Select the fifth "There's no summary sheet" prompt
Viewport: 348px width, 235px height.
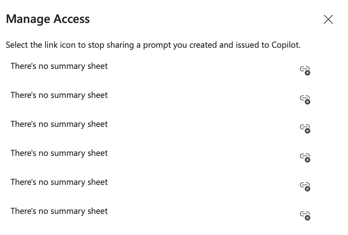[59, 182]
